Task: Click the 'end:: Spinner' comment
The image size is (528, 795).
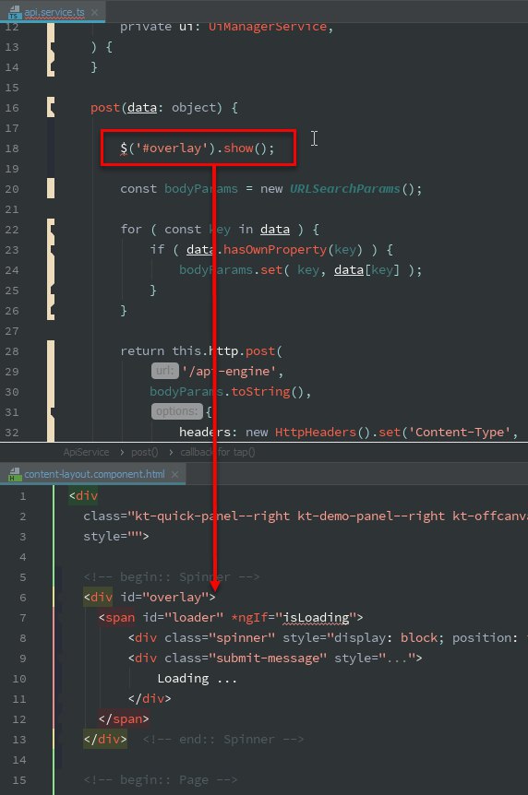Action: coord(223,740)
